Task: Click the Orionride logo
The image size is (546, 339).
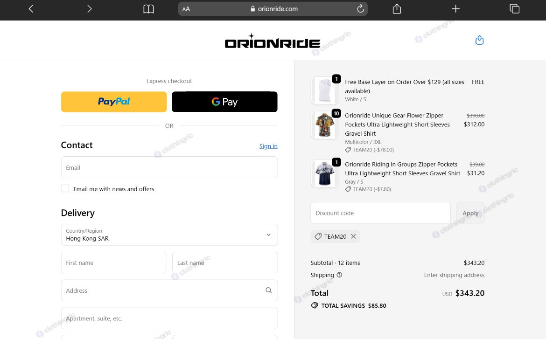Action: (x=273, y=41)
